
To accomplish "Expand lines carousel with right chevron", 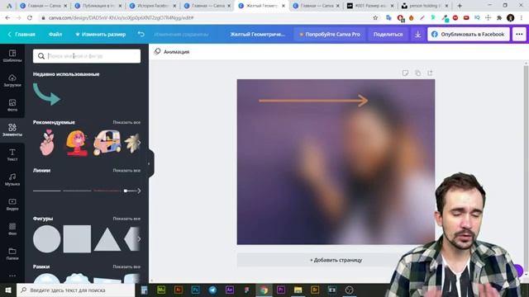I will [139, 191].
